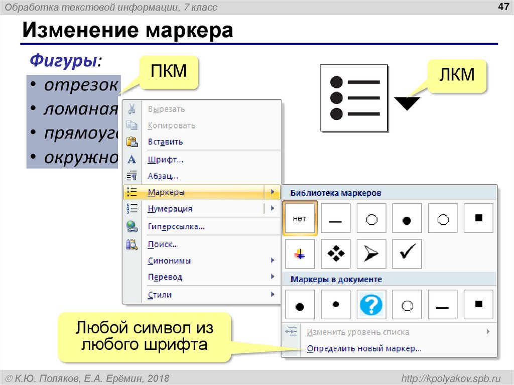Select the arrowhead marker in the library
This screenshot has height=385, width=514.
[371, 254]
